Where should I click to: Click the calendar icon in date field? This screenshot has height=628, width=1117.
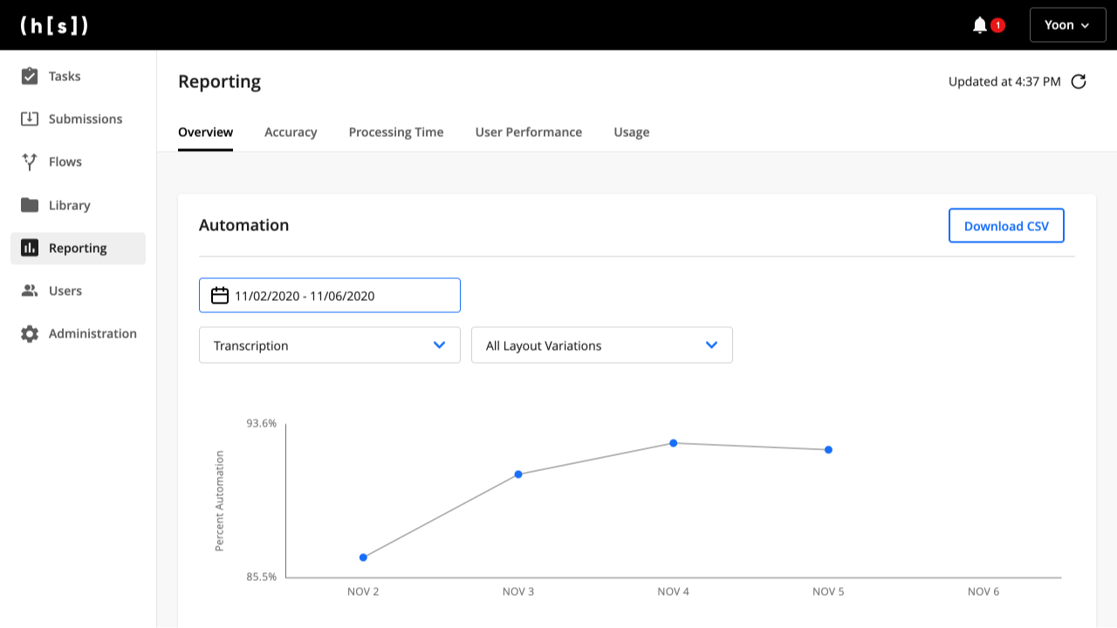[x=220, y=296]
